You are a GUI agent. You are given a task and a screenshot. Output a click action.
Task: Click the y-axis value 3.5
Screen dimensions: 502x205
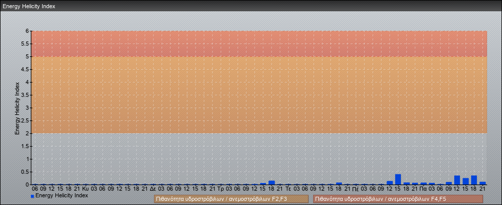point(25,95)
